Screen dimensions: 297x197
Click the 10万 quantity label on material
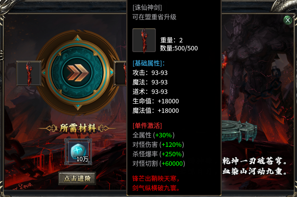tap(82, 159)
